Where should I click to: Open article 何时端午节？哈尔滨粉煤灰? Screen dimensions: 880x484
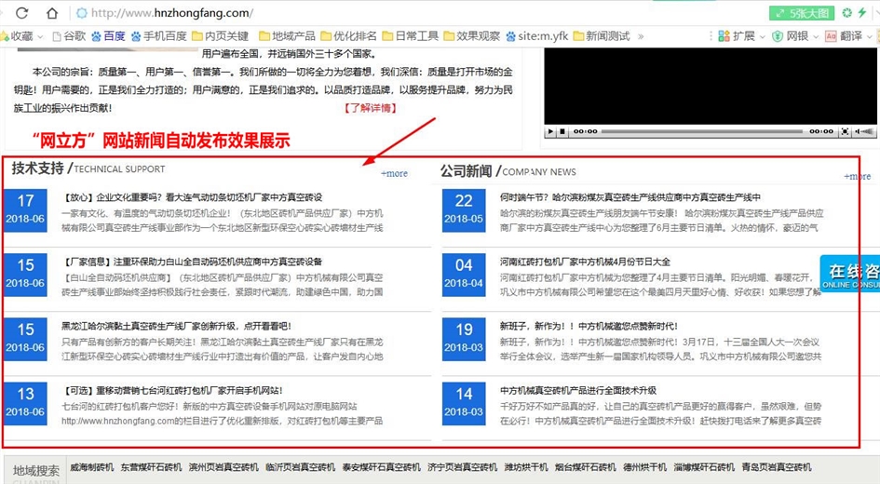pyautogui.click(x=630, y=197)
